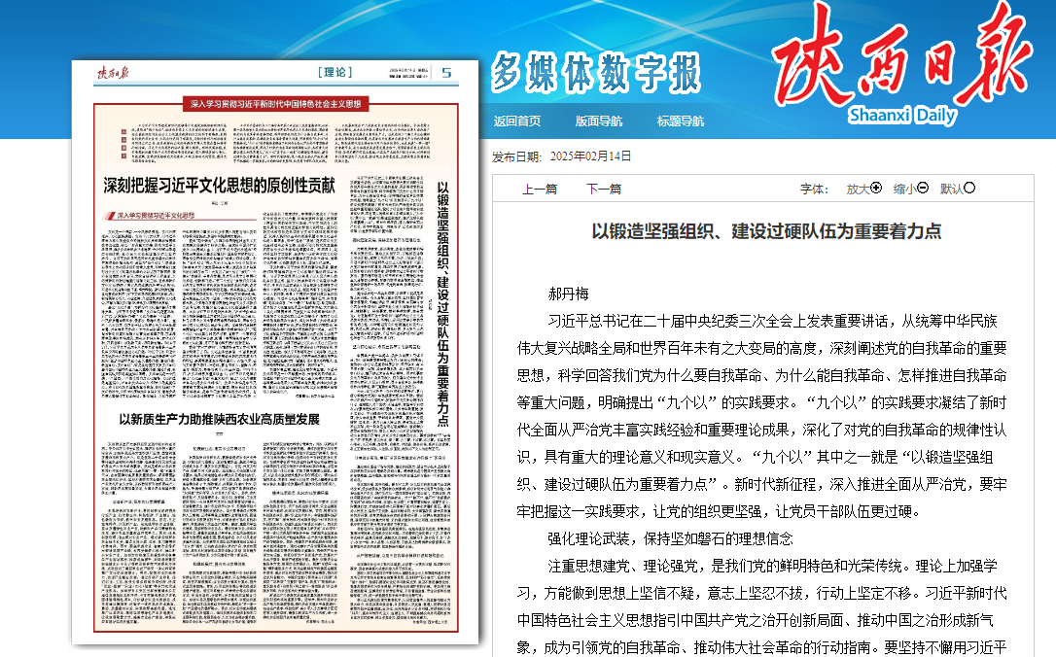Click the author name 郝丹梅

tap(569, 293)
